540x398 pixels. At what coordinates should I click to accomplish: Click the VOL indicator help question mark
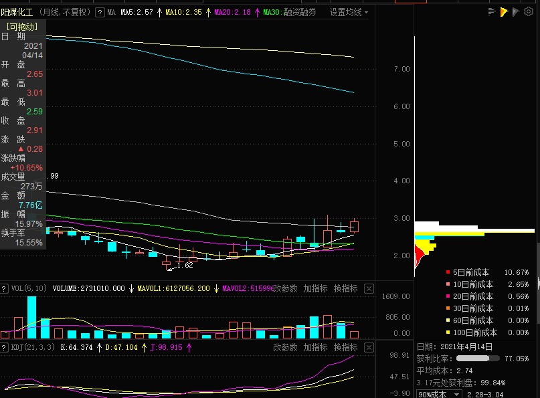click(4, 288)
